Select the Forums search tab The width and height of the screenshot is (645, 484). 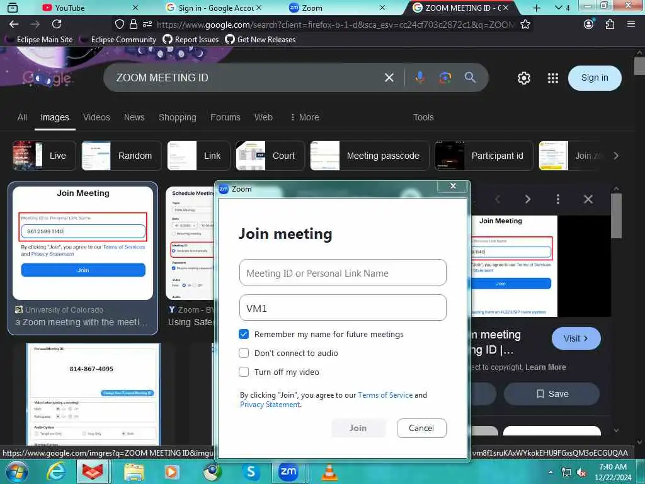pos(225,117)
